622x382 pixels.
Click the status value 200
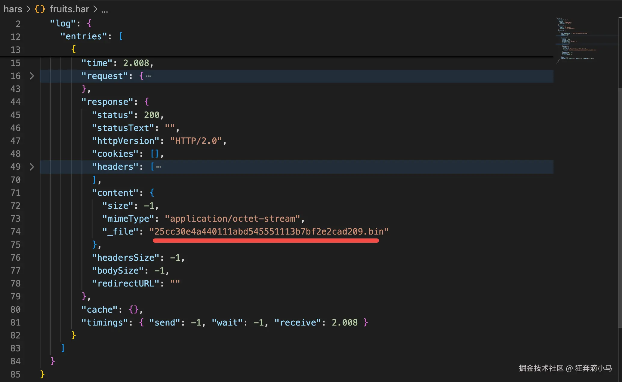[x=152, y=115]
